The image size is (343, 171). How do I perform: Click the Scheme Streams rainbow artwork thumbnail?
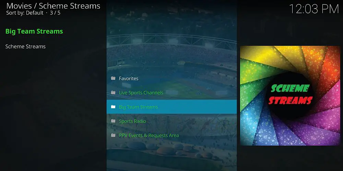(x=290, y=95)
